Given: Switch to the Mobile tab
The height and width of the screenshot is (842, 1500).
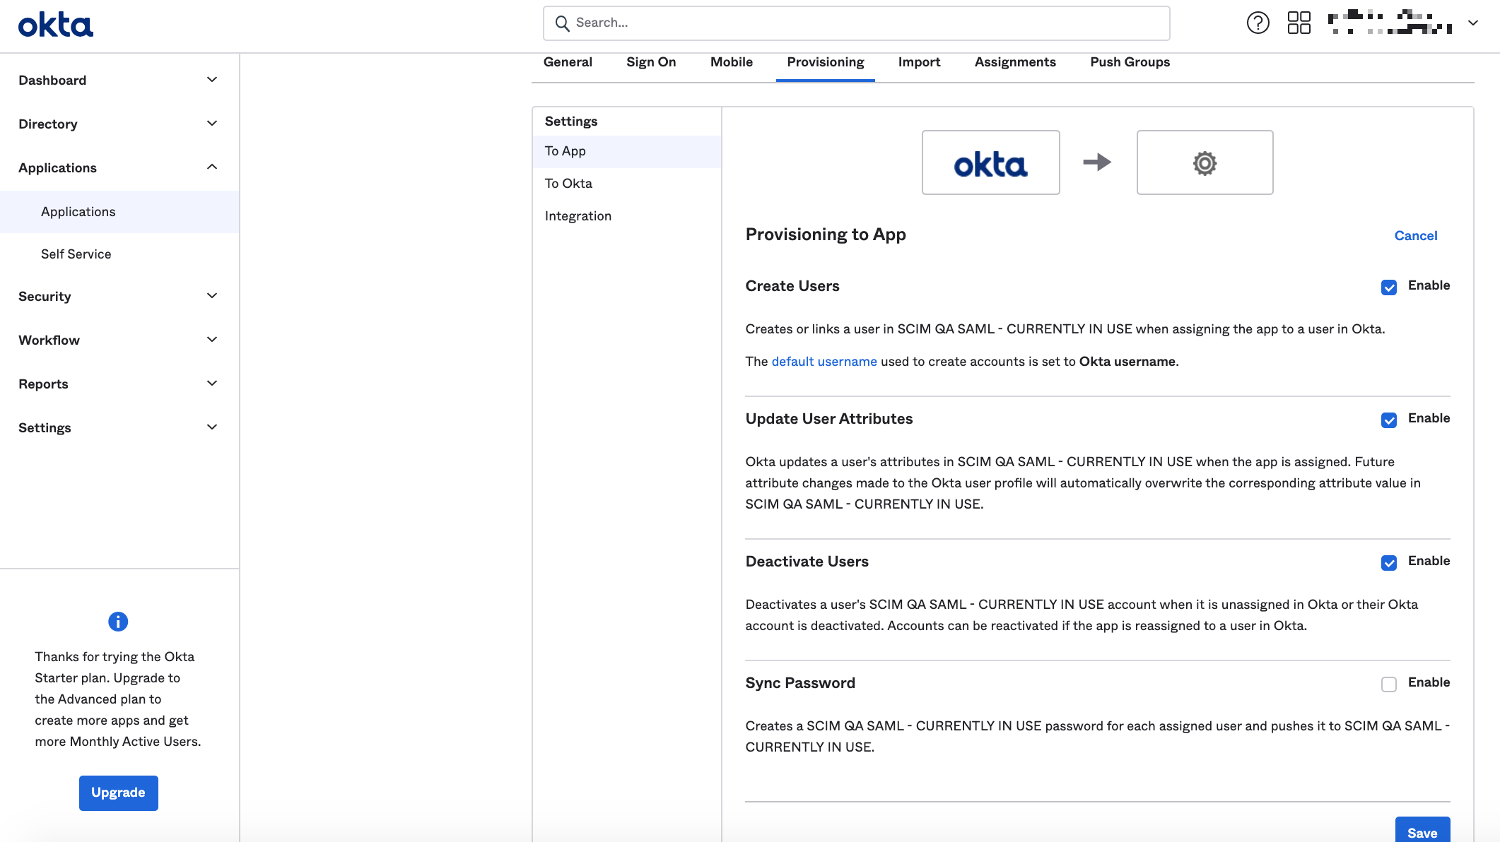Looking at the screenshot, I should click(x=732, y=62).
